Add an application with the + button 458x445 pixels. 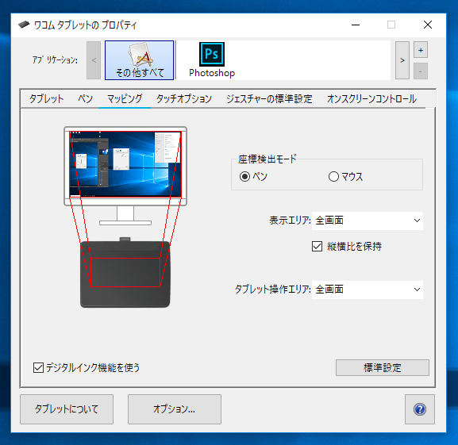421,50
